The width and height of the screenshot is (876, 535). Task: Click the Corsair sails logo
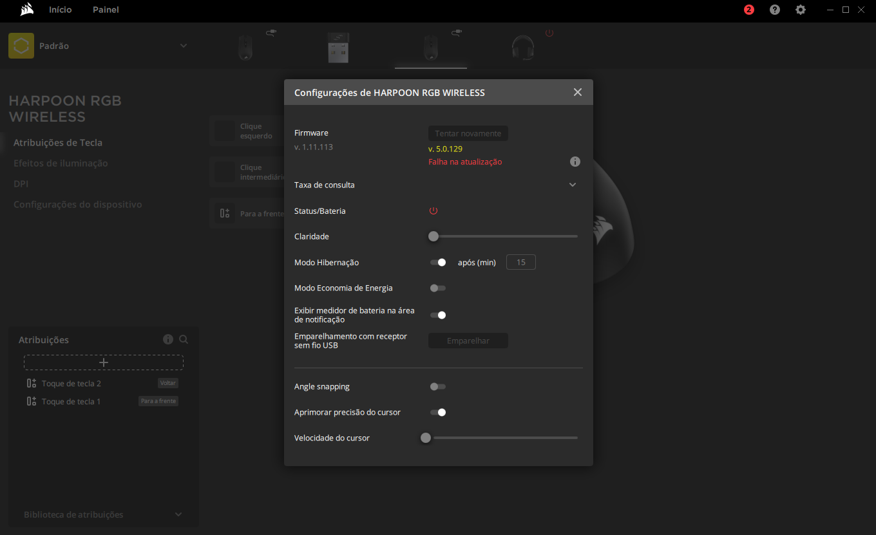[27, 10]
